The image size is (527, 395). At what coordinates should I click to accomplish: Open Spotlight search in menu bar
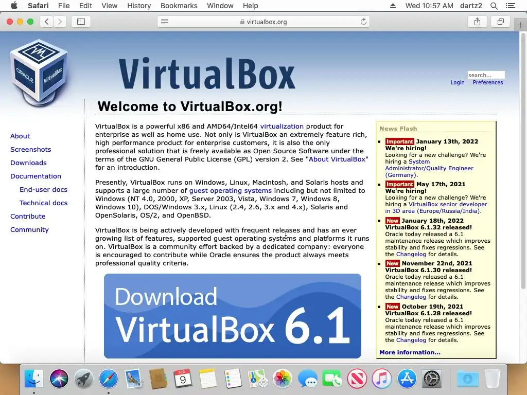(x=494, y=6)
